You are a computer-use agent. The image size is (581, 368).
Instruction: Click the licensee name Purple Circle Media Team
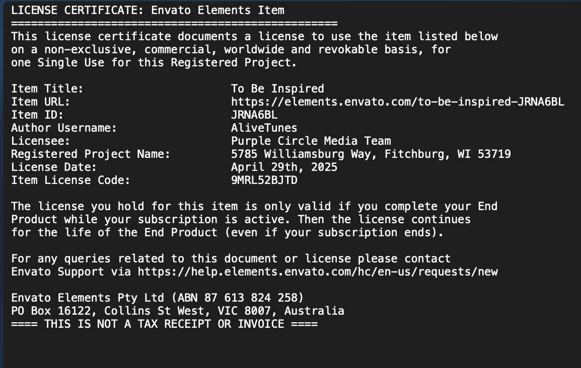[x=311, y=141]
